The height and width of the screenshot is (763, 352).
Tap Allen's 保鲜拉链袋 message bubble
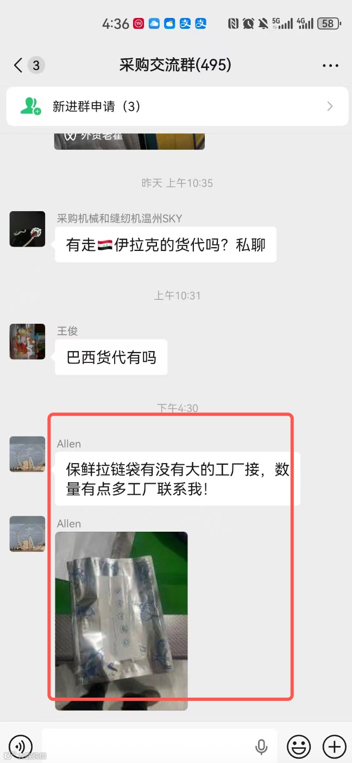coord(178,479)
